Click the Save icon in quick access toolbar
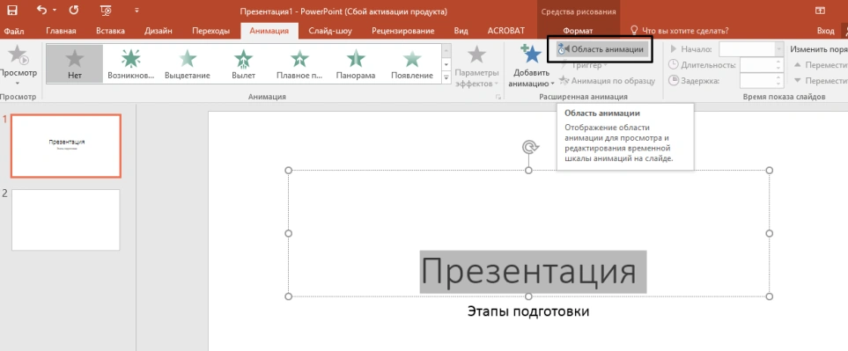The height and width of the screenshot is (351, 848). [x=12, y=10]
